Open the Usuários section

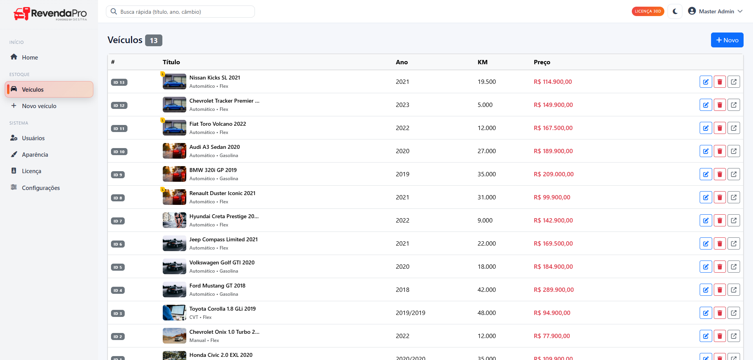click(33, 138)
